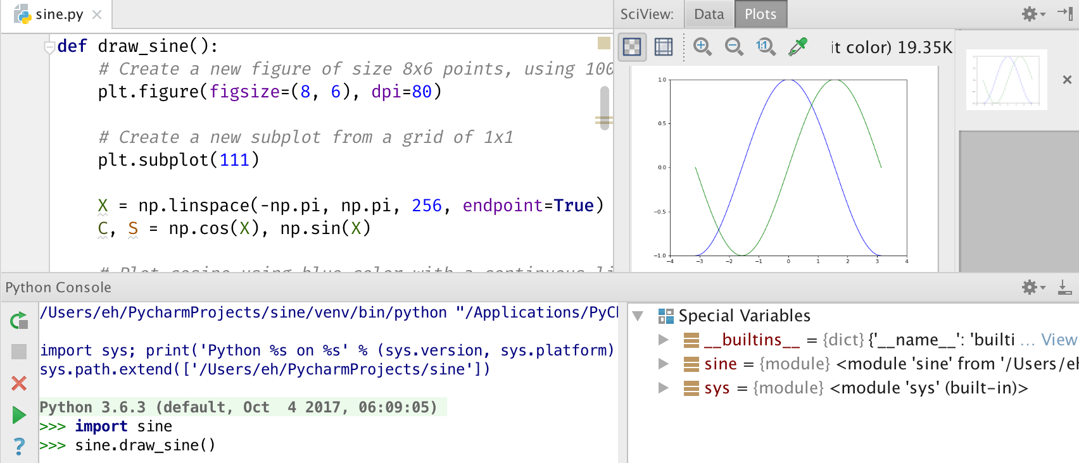Execute current statement with green arrow
Image resolution: width=1079 pixels, height=463 pixels.
19,415
